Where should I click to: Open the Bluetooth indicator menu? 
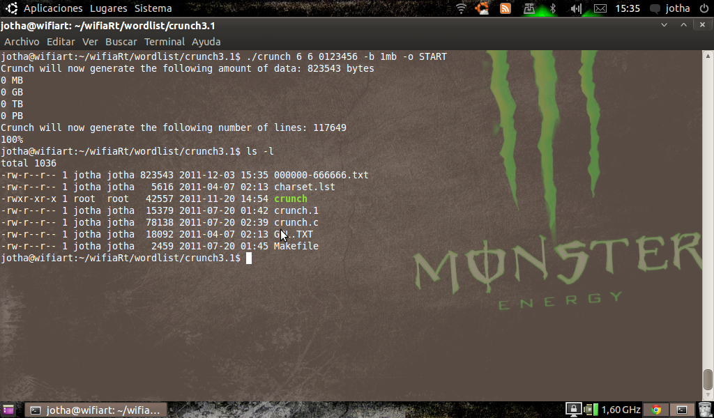tap(553, 8)
